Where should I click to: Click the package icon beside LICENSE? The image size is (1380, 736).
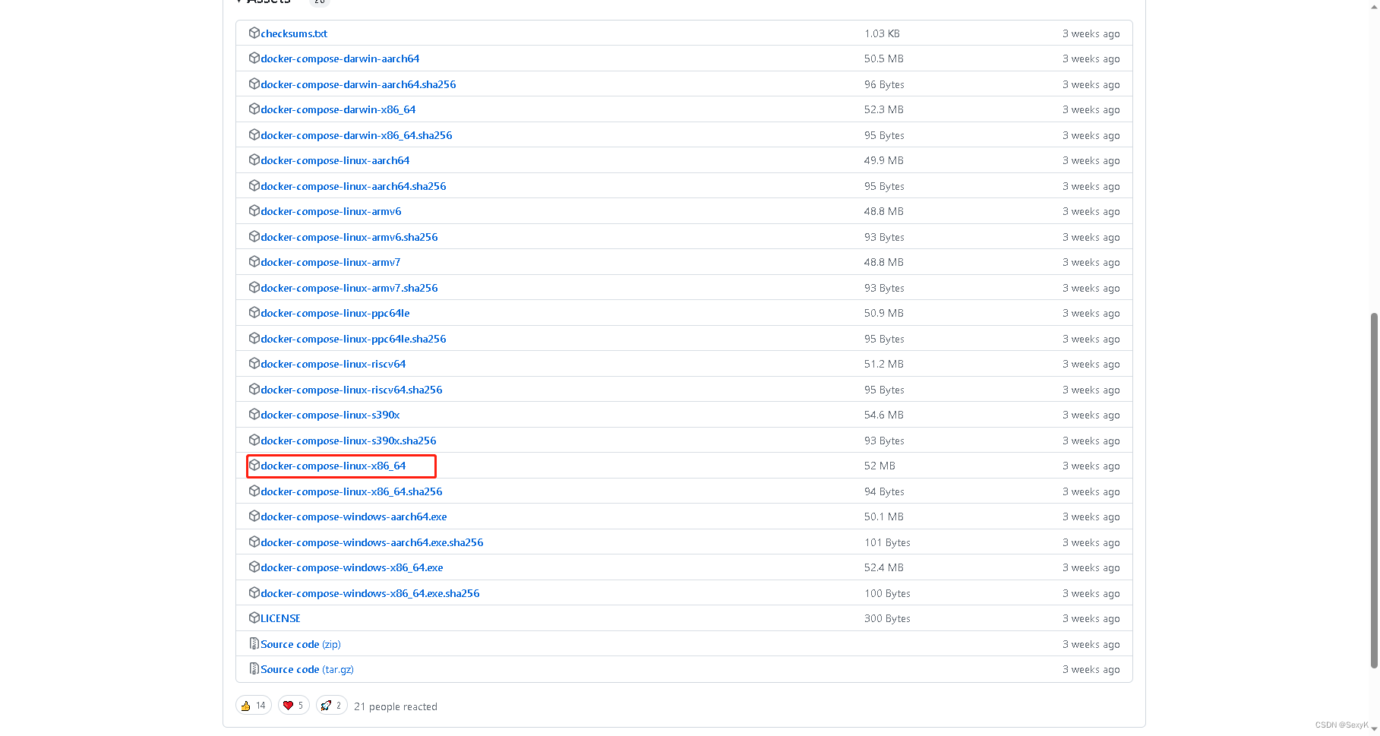pos(254,618)
